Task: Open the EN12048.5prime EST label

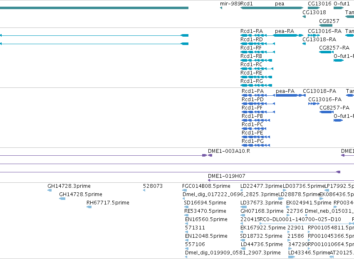Action: pyautogui.click(x=206, y=236)
